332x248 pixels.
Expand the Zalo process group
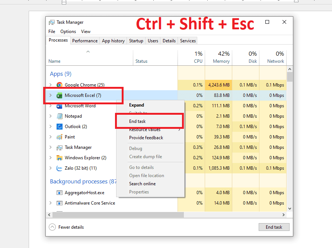51,168
